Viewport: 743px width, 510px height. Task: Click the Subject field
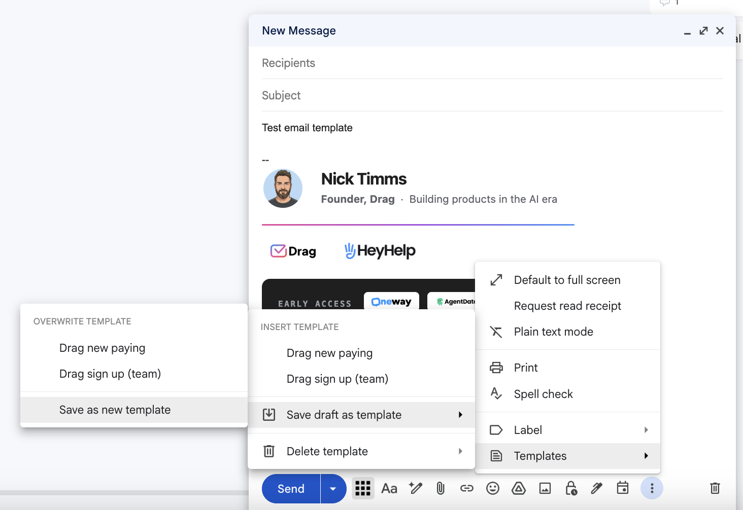pos(492,95)
